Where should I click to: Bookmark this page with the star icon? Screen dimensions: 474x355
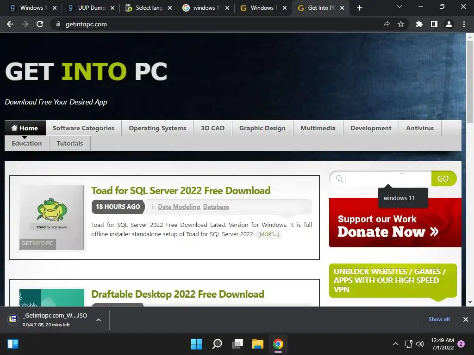point(401,24)
